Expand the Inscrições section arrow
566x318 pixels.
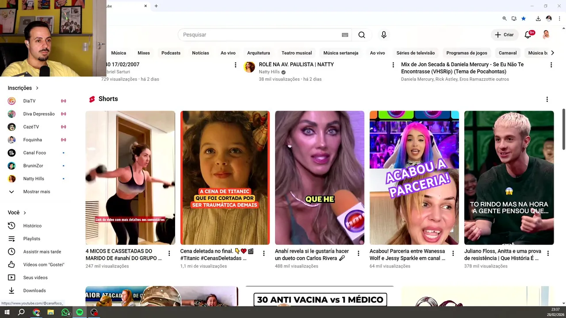pos(37,88)
